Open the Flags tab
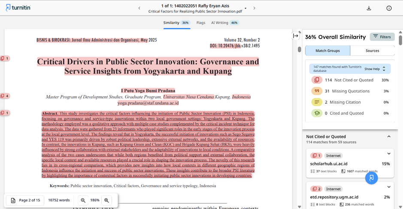This screenshot has width=403, height=209. pyautogui.click(x=200, y=23)
